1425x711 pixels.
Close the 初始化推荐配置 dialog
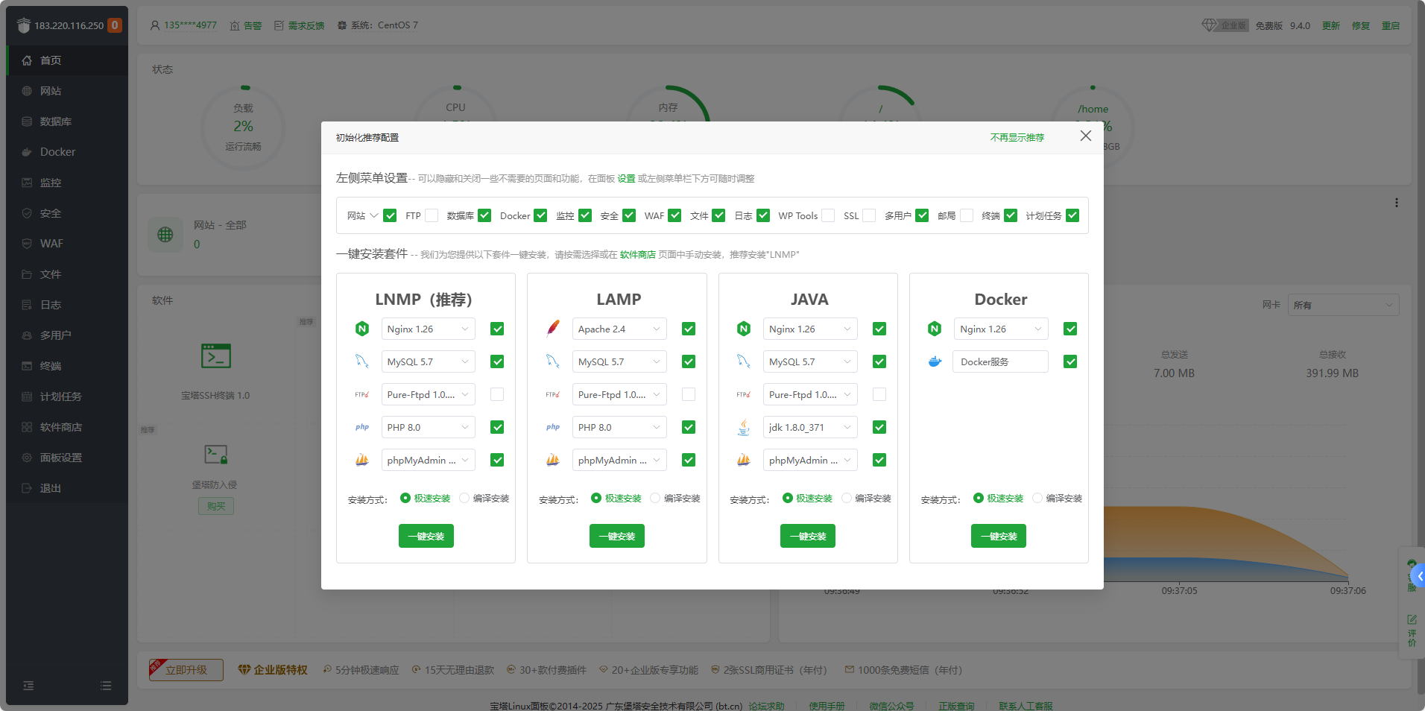point(1086,136)
